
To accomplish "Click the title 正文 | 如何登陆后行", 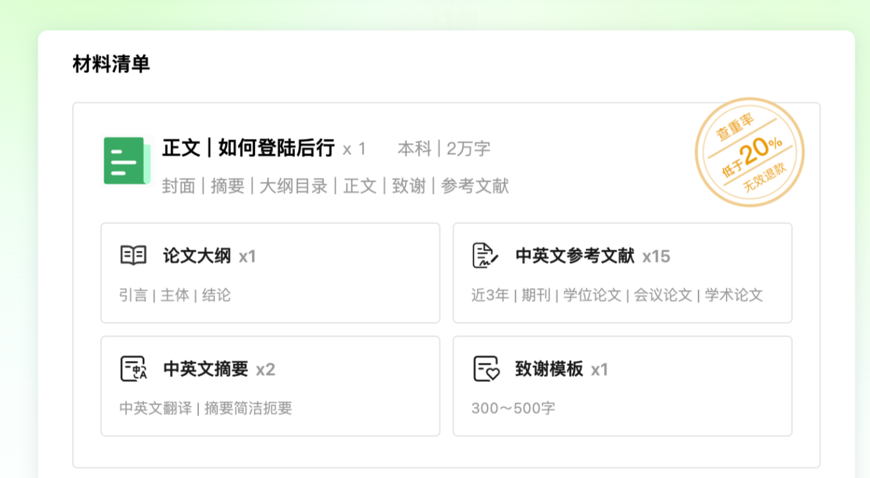I will coord(248,148).
